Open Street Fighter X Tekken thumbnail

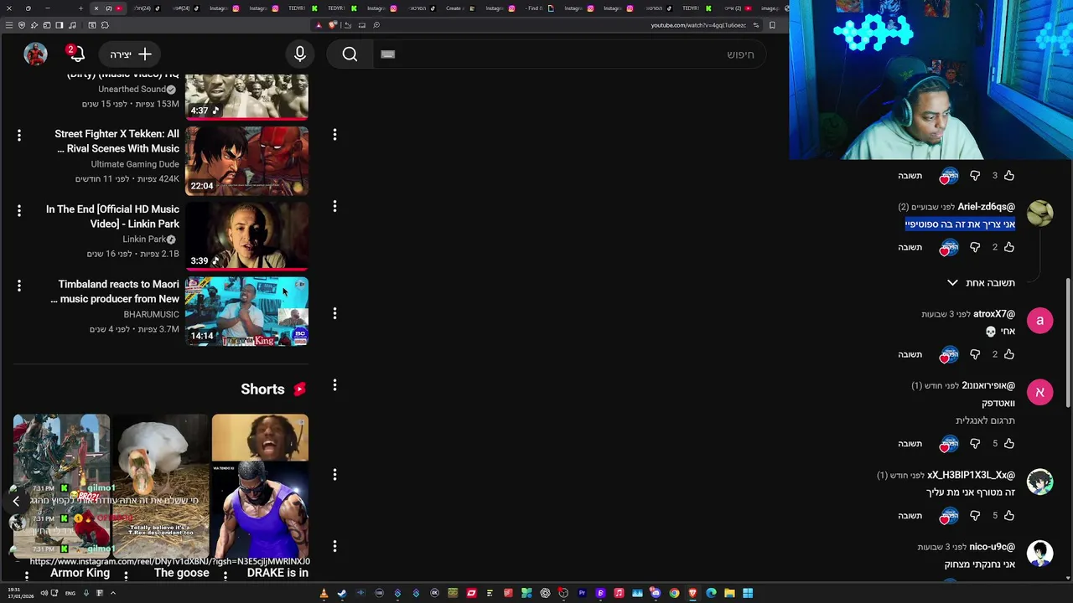point(246,161)
